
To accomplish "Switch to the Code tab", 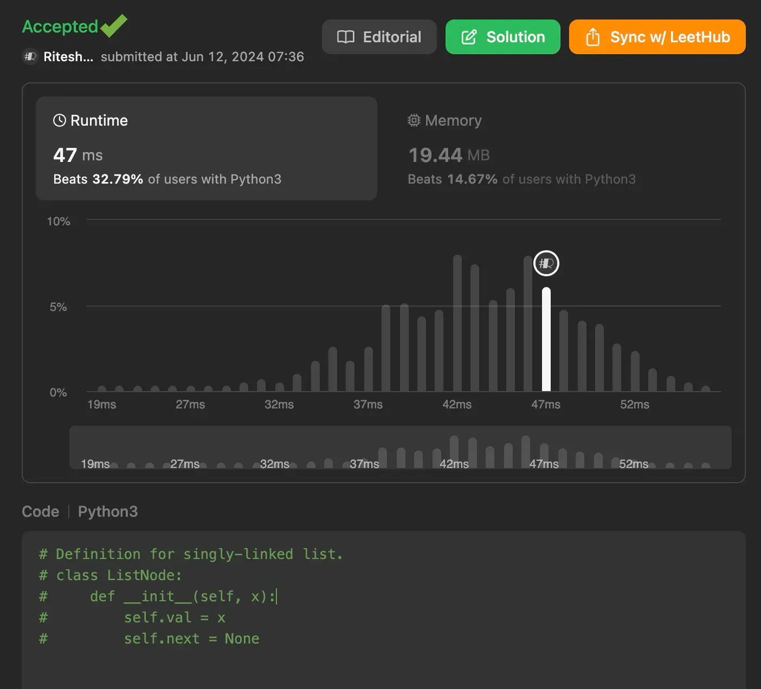I will tap(40, 511).
